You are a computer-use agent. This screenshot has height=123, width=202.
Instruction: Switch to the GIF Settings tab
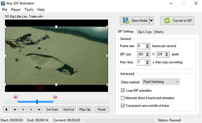click(x=126, y=31)
